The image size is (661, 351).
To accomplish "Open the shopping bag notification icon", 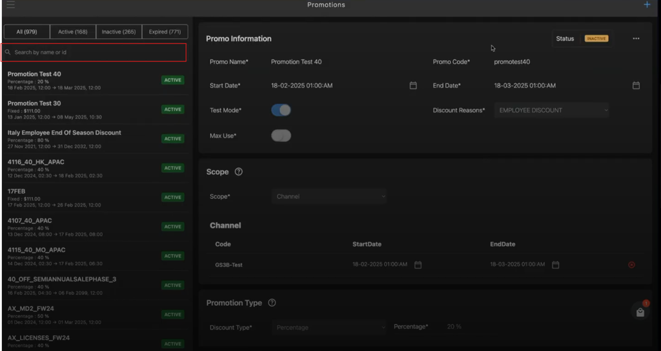I will point(640,312).
